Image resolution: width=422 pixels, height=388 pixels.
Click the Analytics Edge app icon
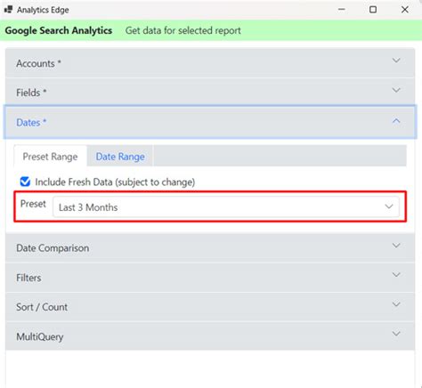8,10
